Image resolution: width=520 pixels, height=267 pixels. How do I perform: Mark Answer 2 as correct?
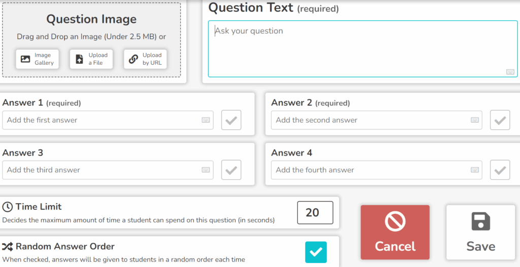(500, 120)
